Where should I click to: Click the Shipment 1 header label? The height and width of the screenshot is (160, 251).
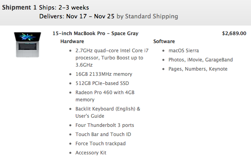19,8
